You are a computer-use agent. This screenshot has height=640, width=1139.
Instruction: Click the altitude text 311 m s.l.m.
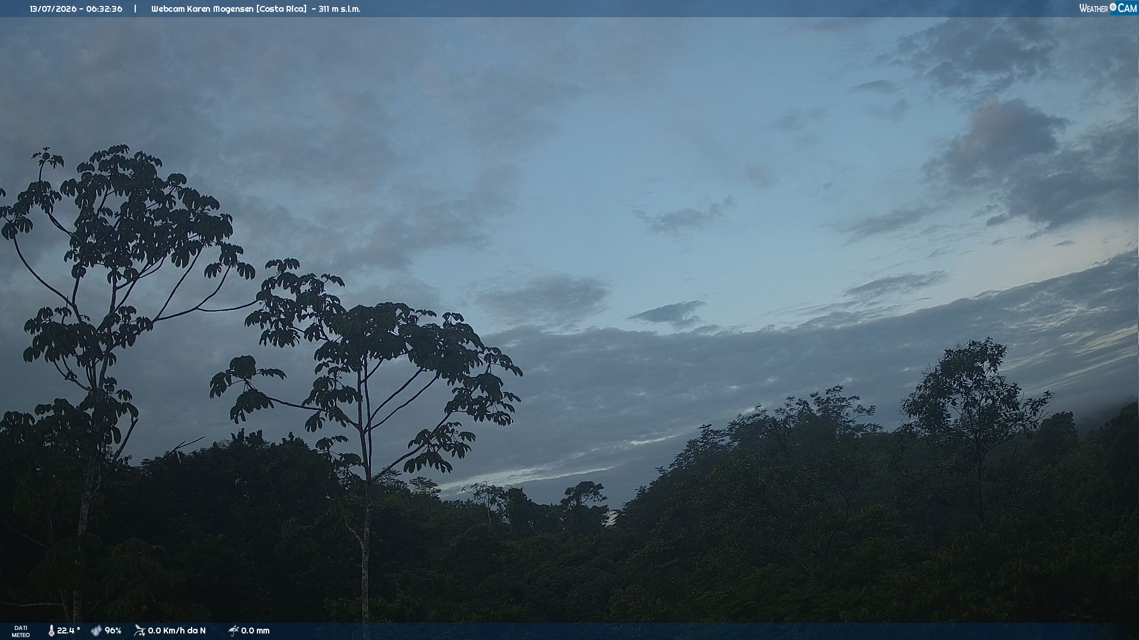(339, 9)
